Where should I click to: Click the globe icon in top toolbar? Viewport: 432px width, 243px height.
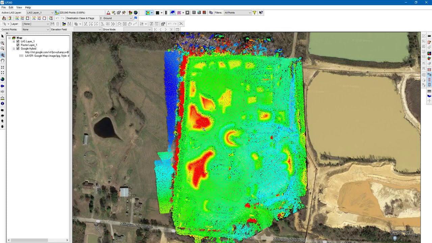click(x=135, y=13)
